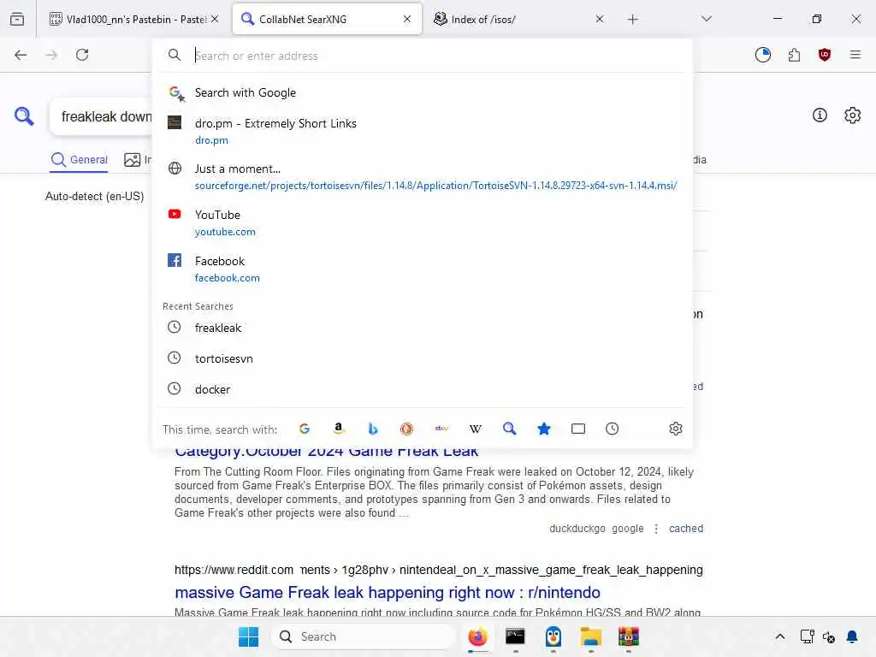Image resolution: width=876 pixels, height=657 pixels.
Task: Open WinRAR from the taskbar
Action: (629, 636)
